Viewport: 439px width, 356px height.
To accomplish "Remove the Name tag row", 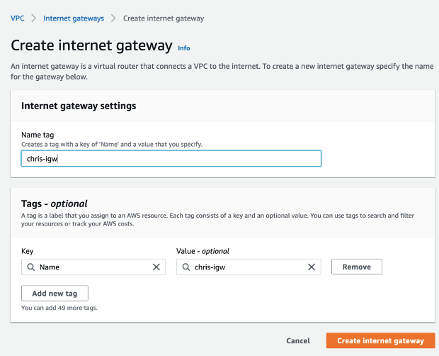I will 356,267.
